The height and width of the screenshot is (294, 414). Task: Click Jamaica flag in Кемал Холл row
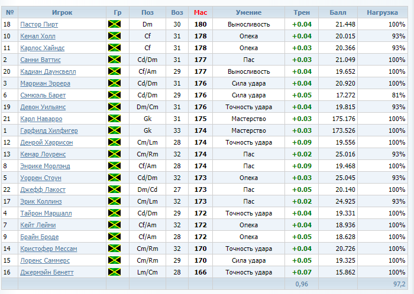(114, 36)
